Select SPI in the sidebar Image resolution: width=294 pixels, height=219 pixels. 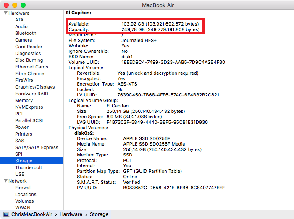pos(18,154)
